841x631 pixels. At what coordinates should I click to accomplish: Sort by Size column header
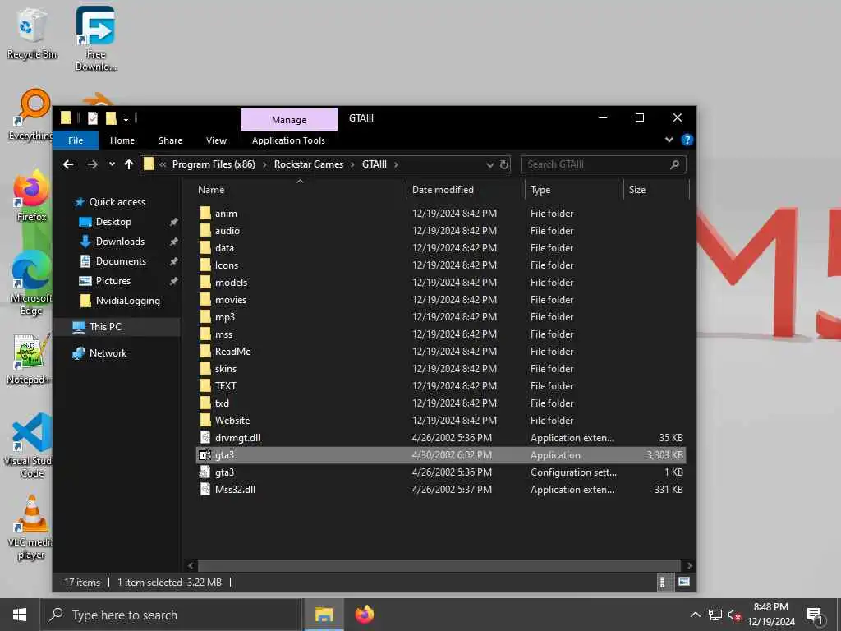(656, 190)
